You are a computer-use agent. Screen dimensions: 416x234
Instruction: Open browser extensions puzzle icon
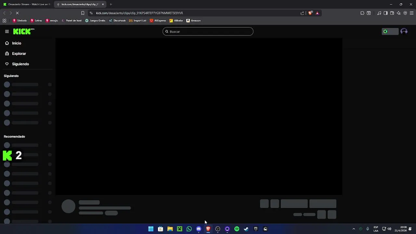362,13
